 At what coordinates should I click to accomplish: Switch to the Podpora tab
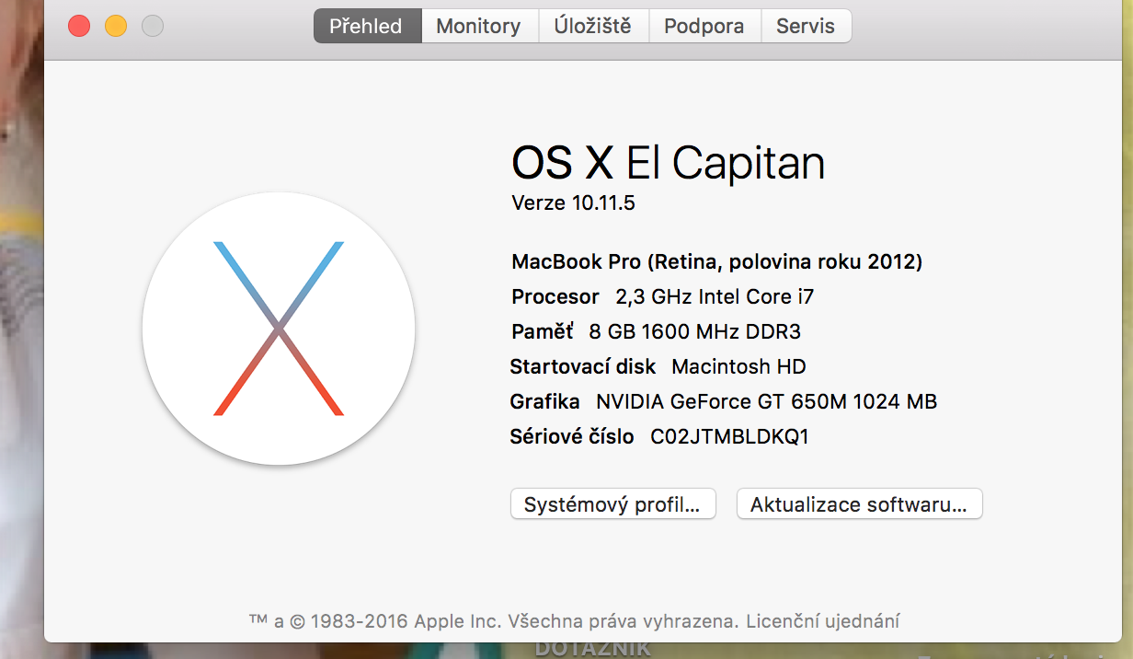click(x=704, y=26)
